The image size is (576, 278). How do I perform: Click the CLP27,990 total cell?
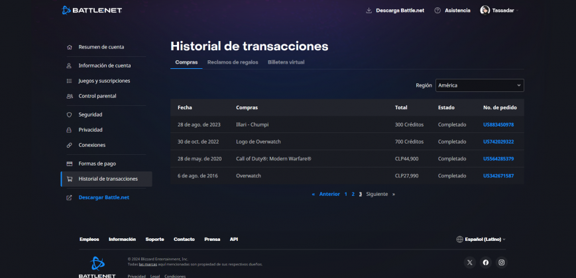(407, 175)
